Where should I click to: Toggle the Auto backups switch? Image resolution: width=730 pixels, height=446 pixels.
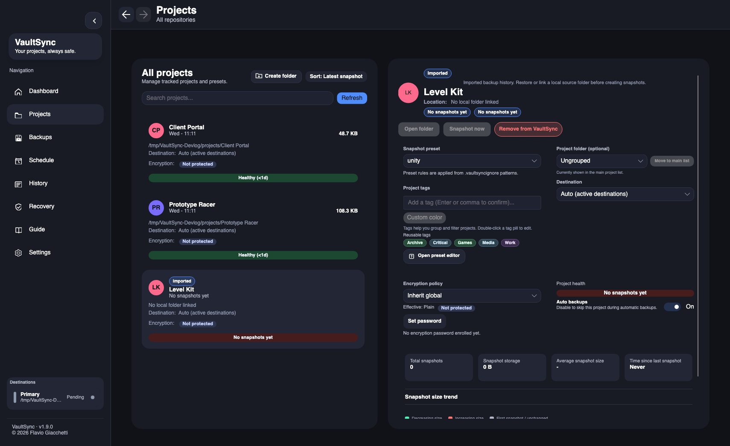(x=672, y=307)
